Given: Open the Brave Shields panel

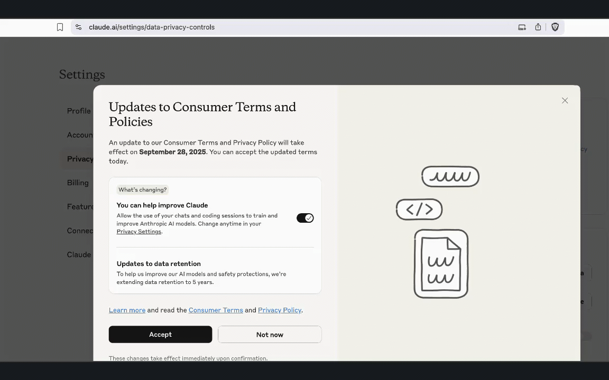Looking at the screenshot, I should point(555,27).
